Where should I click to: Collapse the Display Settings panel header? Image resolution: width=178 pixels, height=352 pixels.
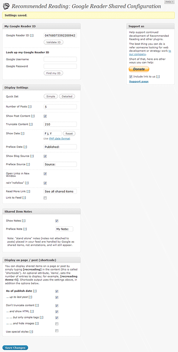[x=42, y=87]
